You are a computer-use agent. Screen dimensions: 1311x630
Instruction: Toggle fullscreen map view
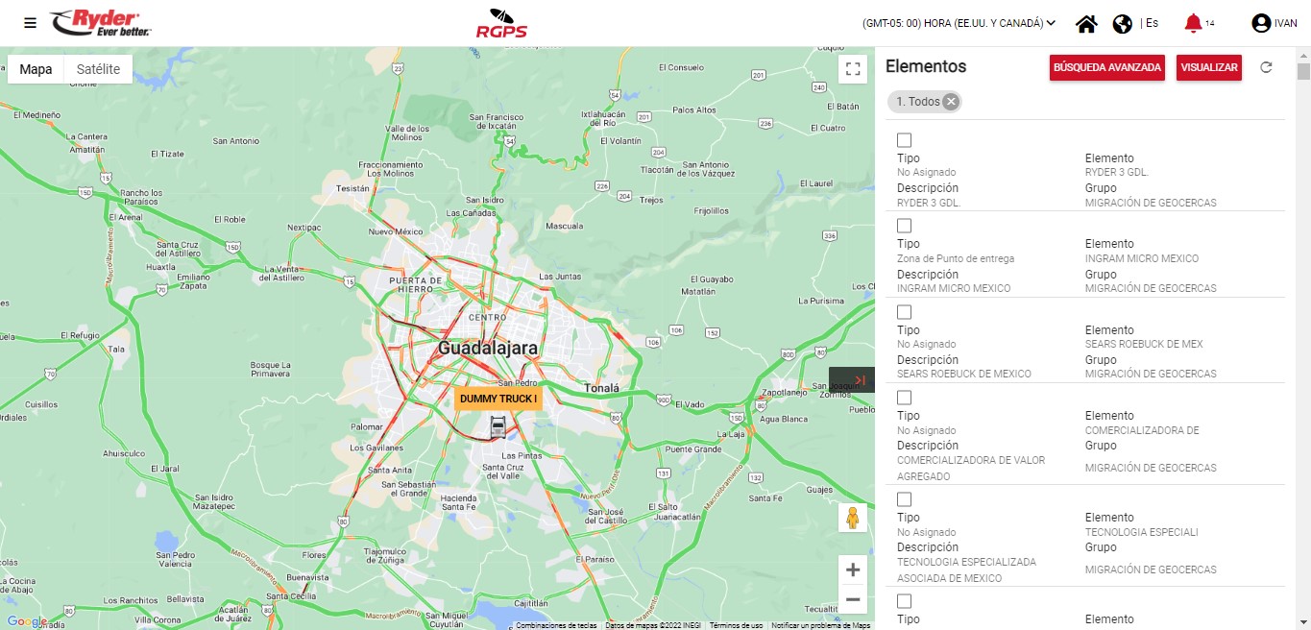coord(852,68)
